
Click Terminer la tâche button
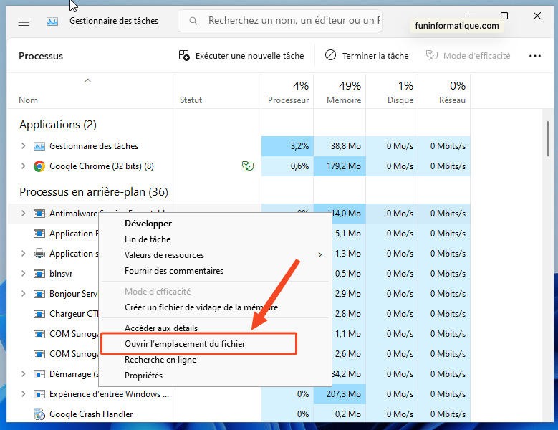(x=367, y=56)
